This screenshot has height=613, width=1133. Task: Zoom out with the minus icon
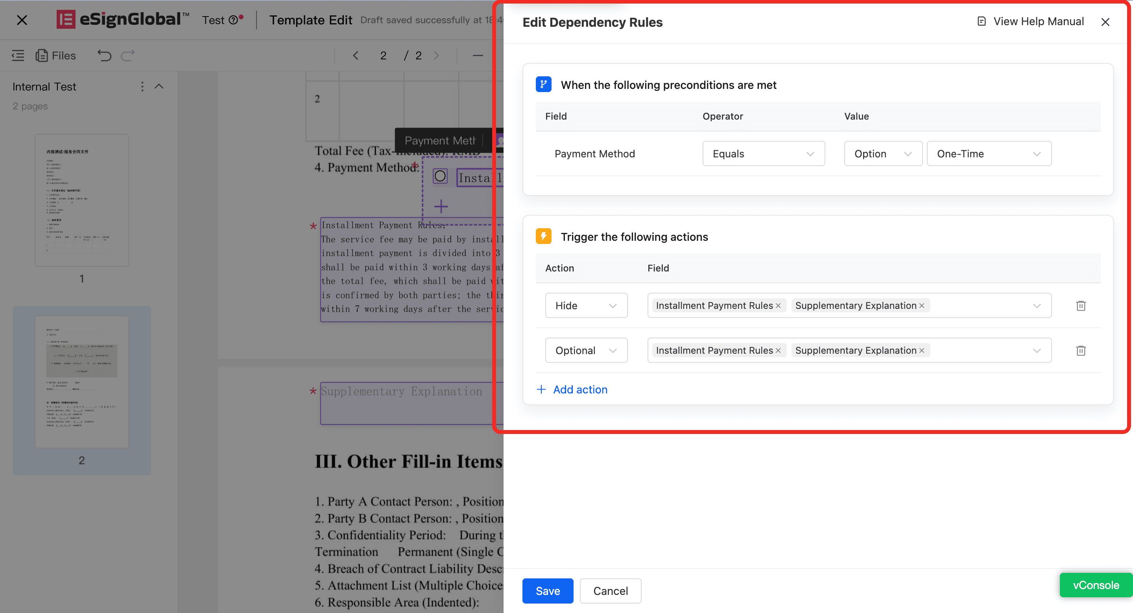(x=478, y=55)
